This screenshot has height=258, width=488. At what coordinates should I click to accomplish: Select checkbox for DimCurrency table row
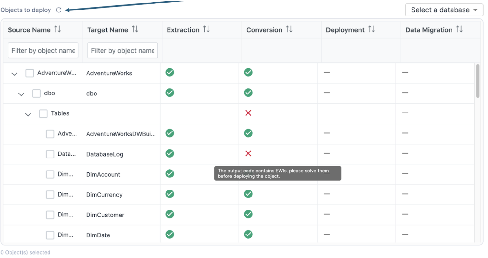click(50, 195)
